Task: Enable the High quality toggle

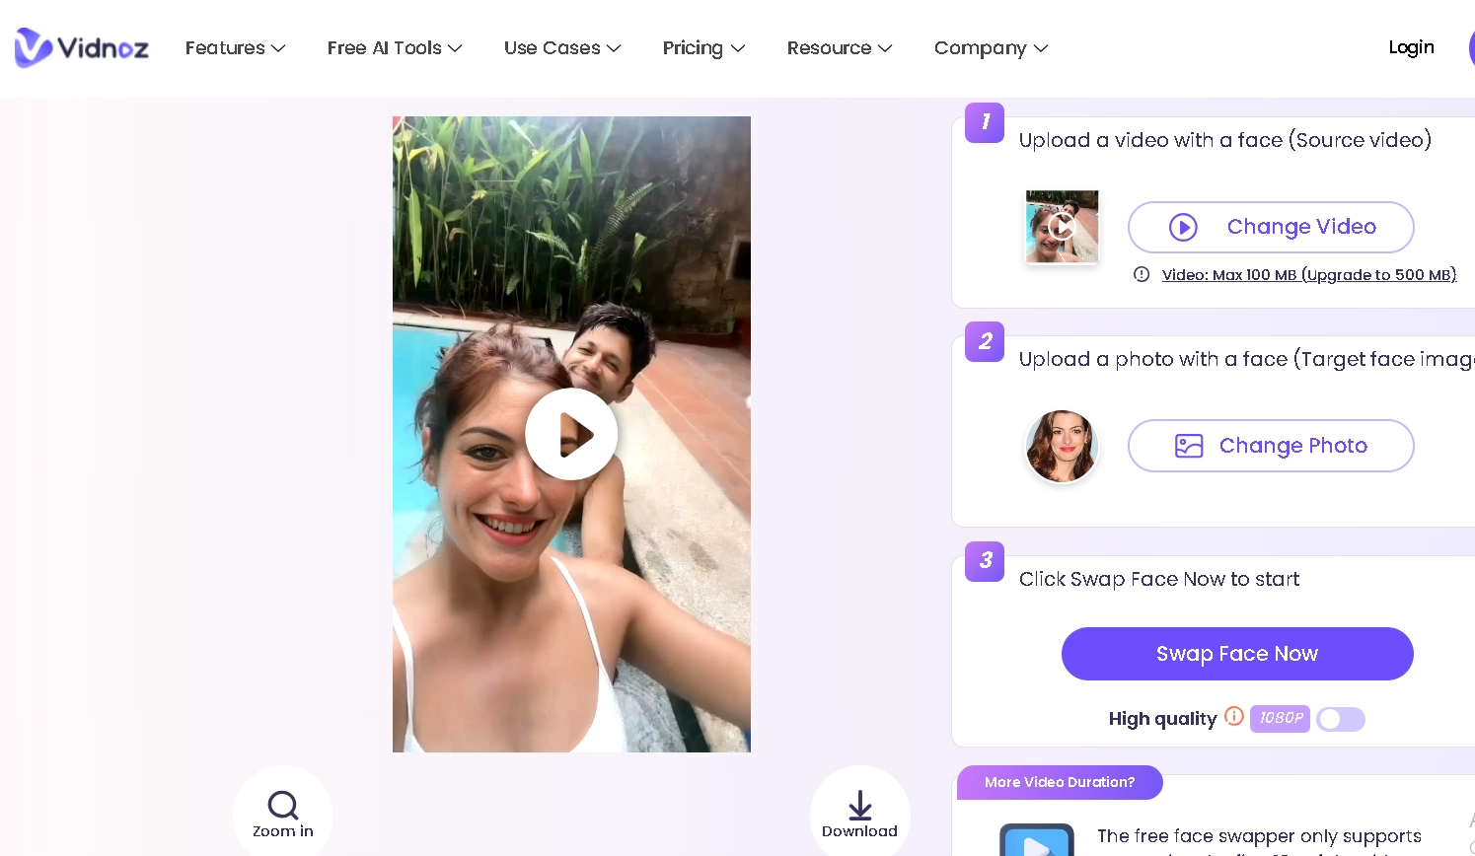Action: coord(1341,719)
